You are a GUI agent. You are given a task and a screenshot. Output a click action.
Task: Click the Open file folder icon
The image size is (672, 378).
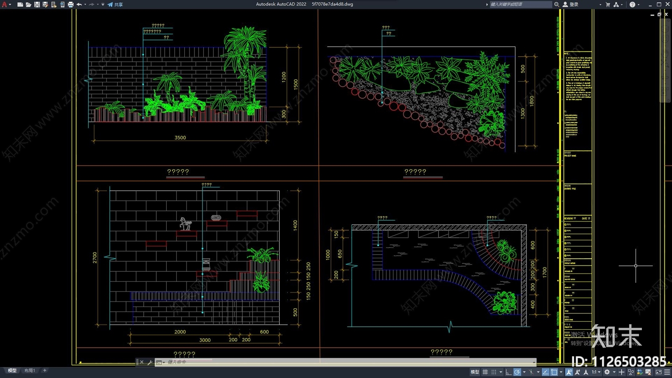point(29,5)
